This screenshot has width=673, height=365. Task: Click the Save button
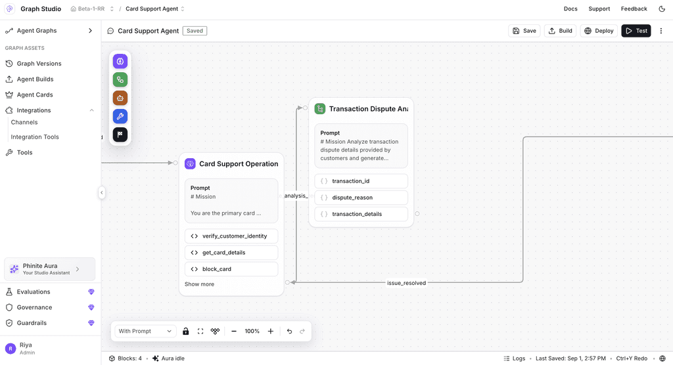pos(524,31)
